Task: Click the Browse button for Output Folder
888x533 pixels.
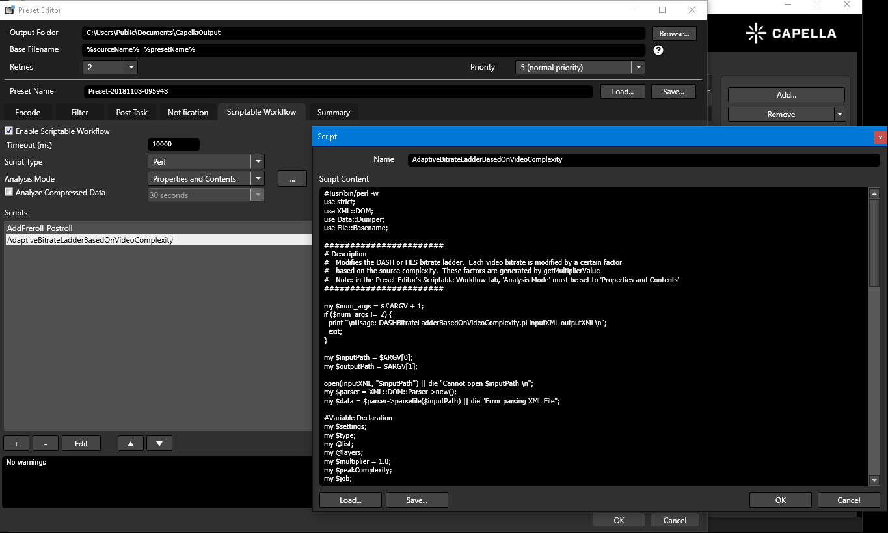Action: (x=674, y=33)
